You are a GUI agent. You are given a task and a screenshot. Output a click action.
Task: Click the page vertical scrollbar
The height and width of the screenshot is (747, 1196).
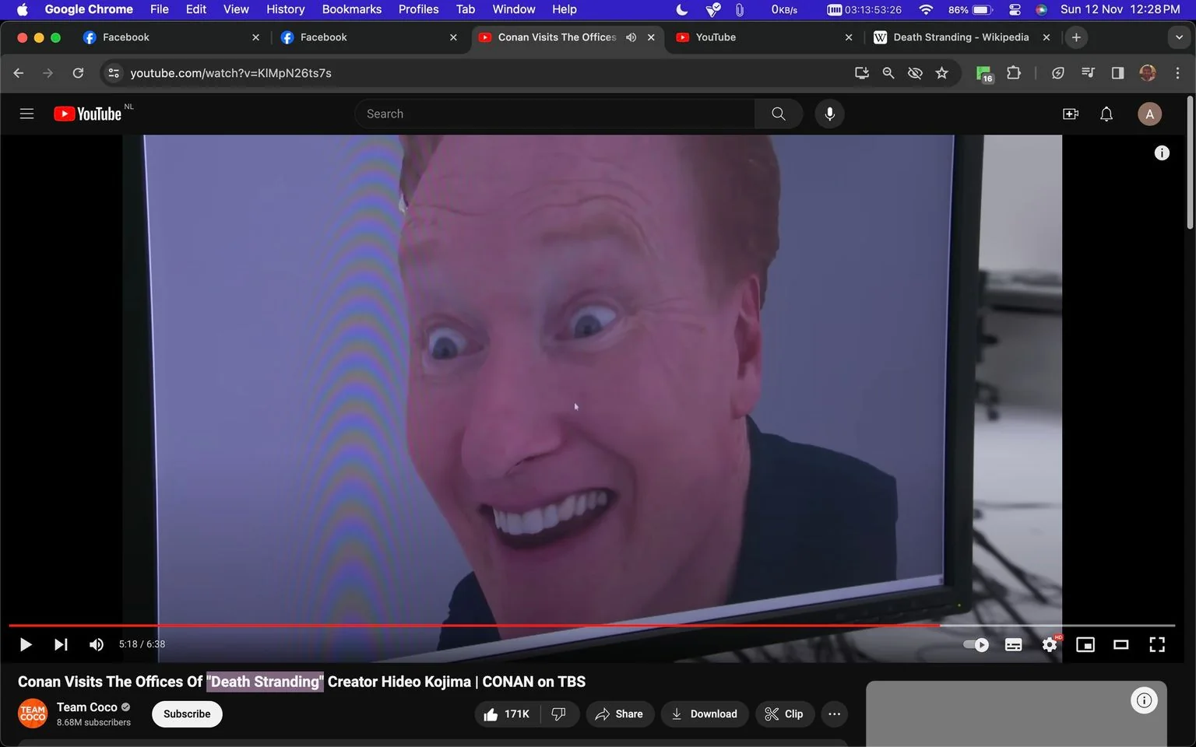(x=1190, y=163)
